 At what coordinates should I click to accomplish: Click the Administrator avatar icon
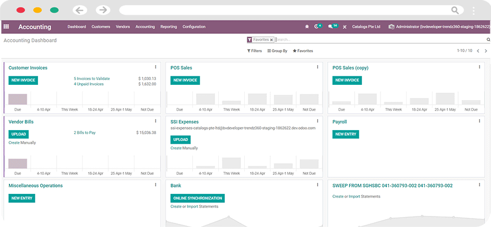coord(392,27)
